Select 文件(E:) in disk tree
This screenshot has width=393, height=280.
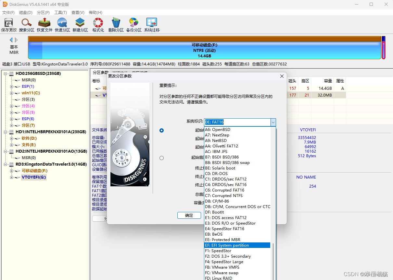click(29, 145)
